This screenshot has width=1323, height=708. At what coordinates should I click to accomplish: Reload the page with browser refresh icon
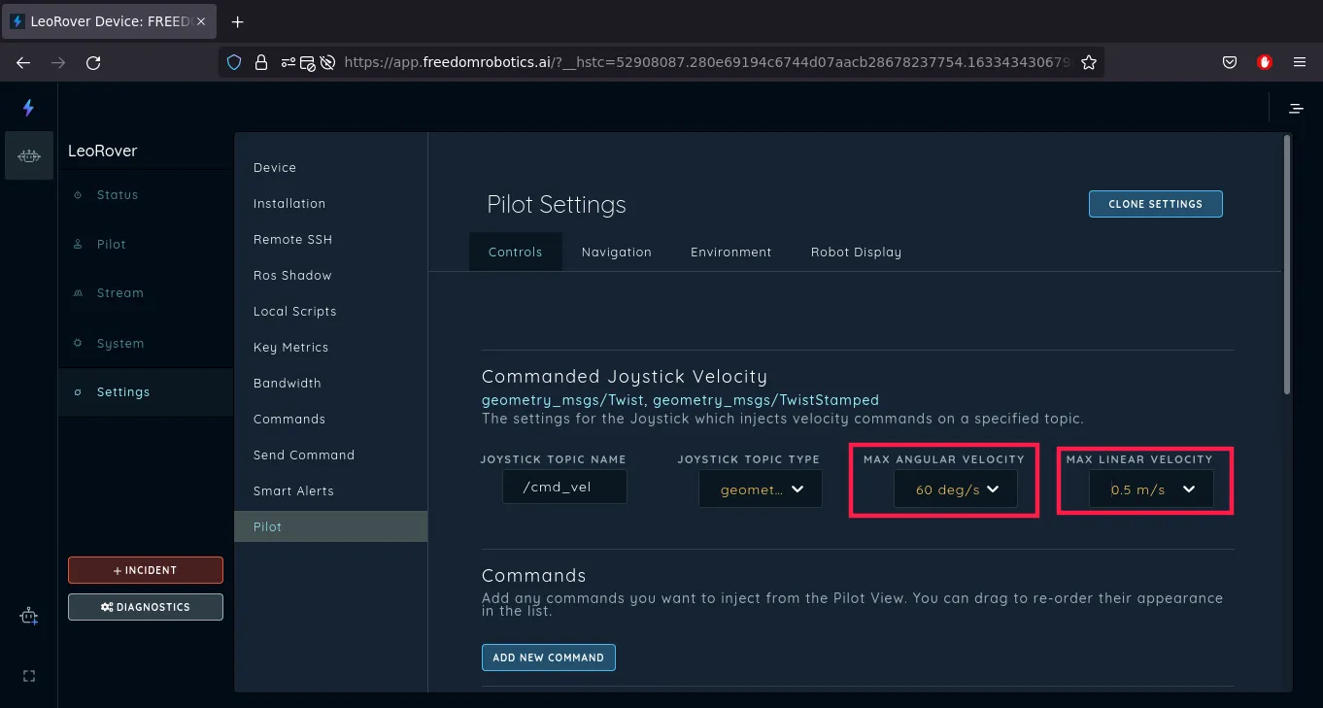tap(93, 62)
